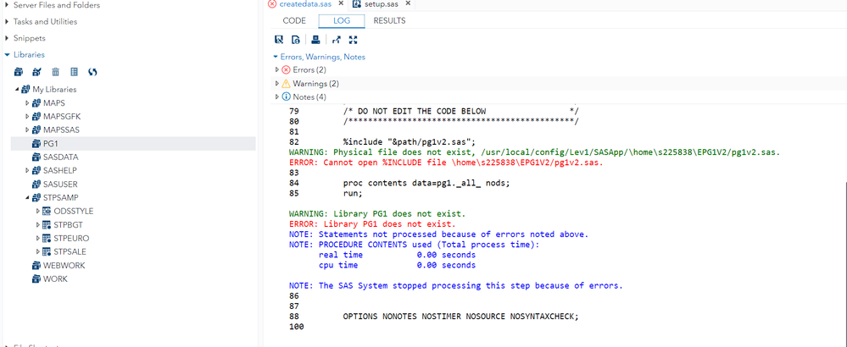Viewport: 847px width, 347px height.
Task: Expand the MAPS library arrow
Action: (27, 103)
